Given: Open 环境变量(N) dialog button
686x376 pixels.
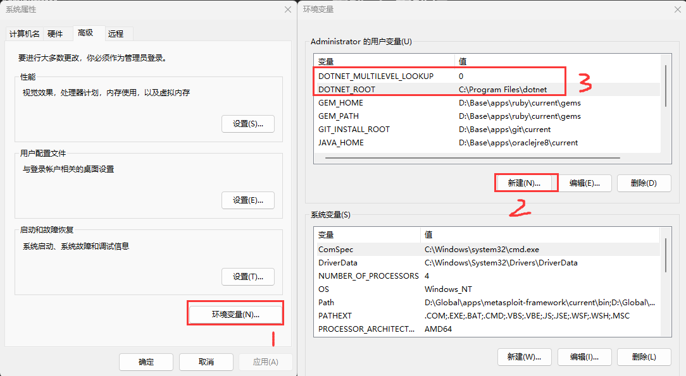Looking at the screenshot, I should [235, 314].
